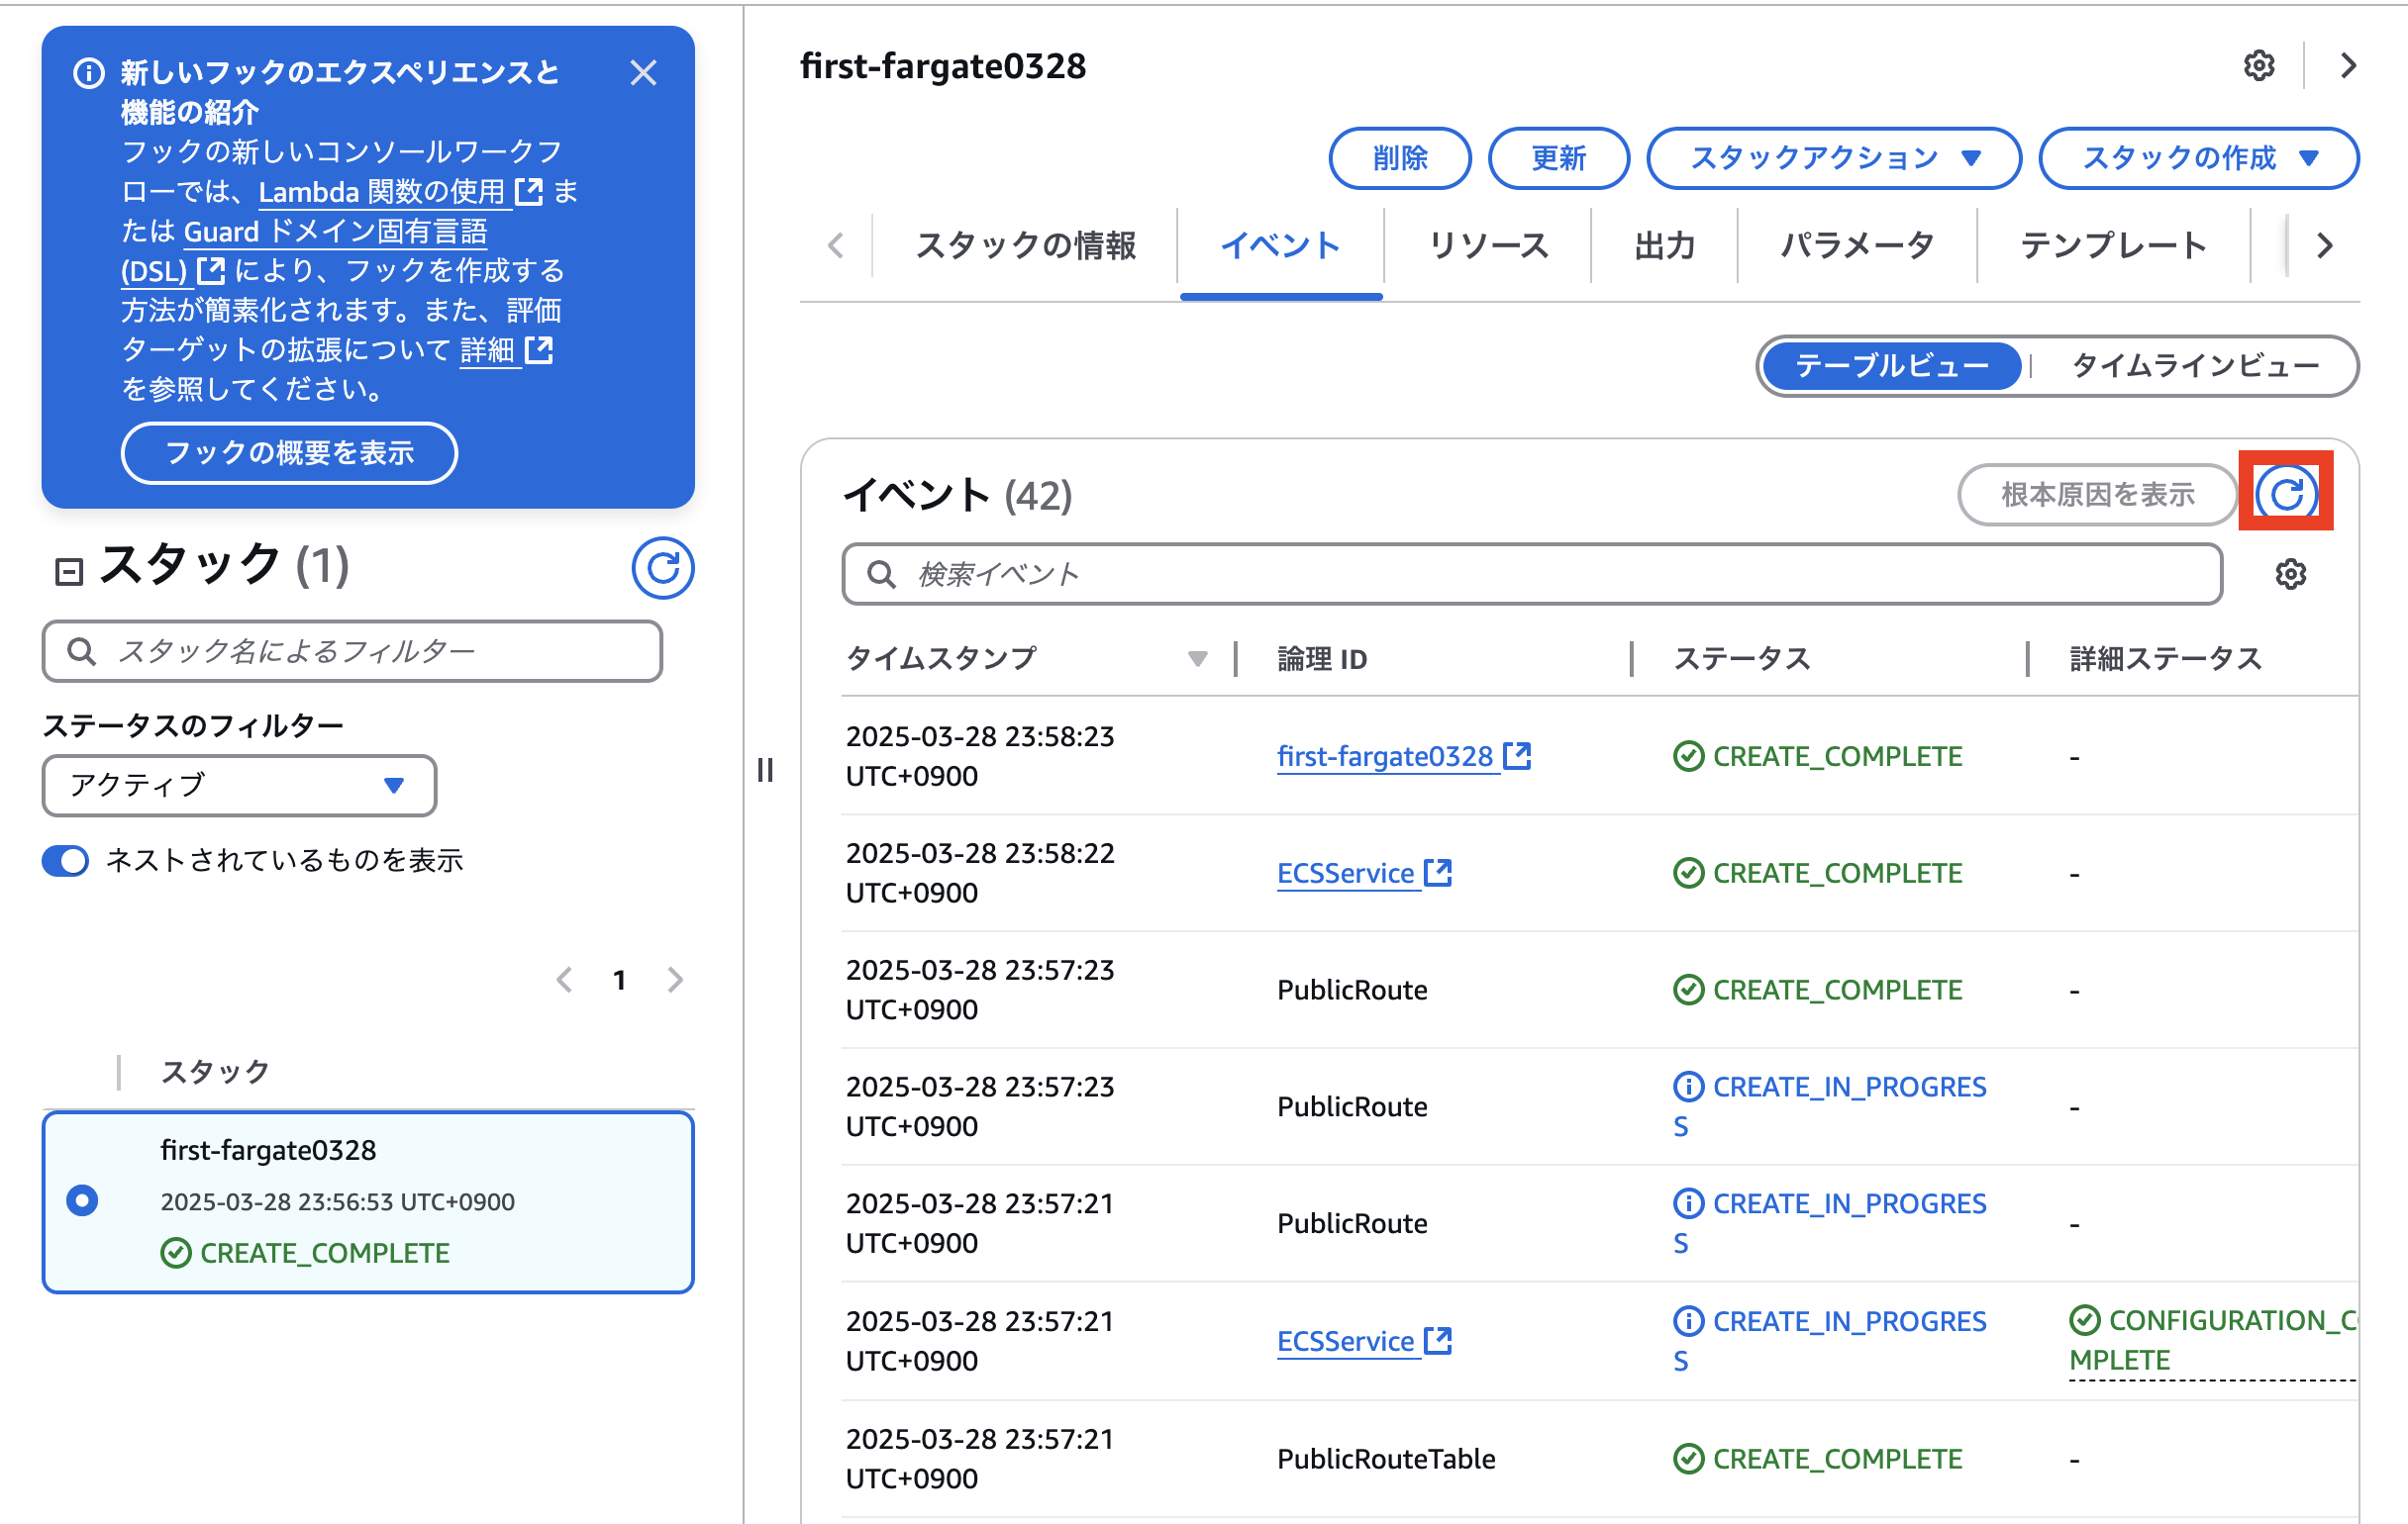The height and width of the screenshot is (1524, 2408).
Task: Open first-fargate0328 in new tab via external link icon
Action: click(x=1518, y=756)
